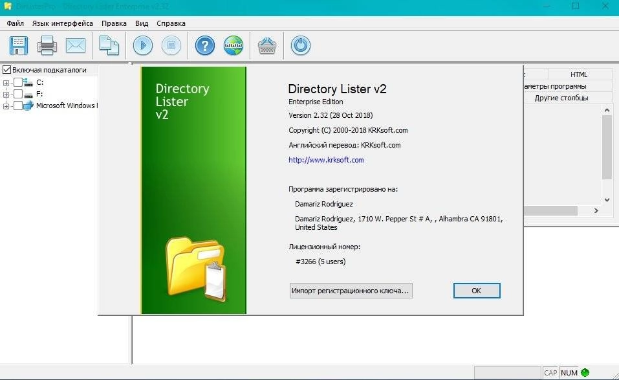Click the shopping basket toolbar icon
619x380 pixels.
[267, 45]
